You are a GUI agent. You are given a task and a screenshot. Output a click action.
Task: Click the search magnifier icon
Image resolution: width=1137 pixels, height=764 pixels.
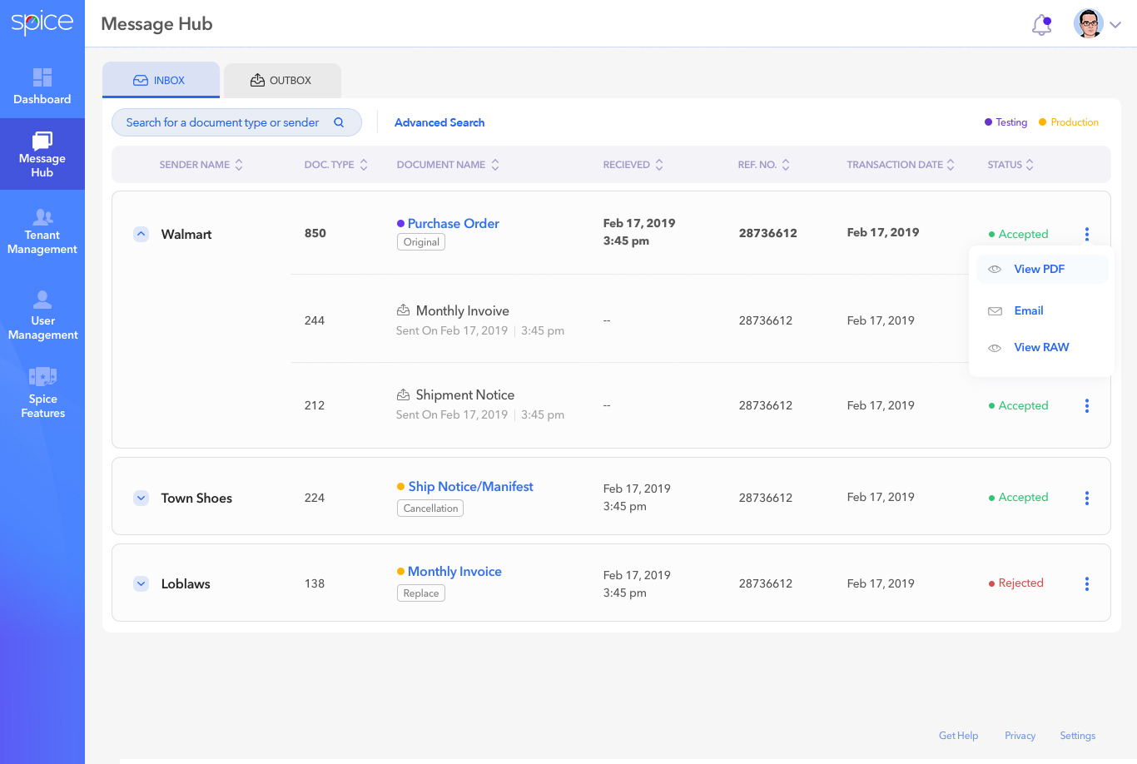point(339,122)
